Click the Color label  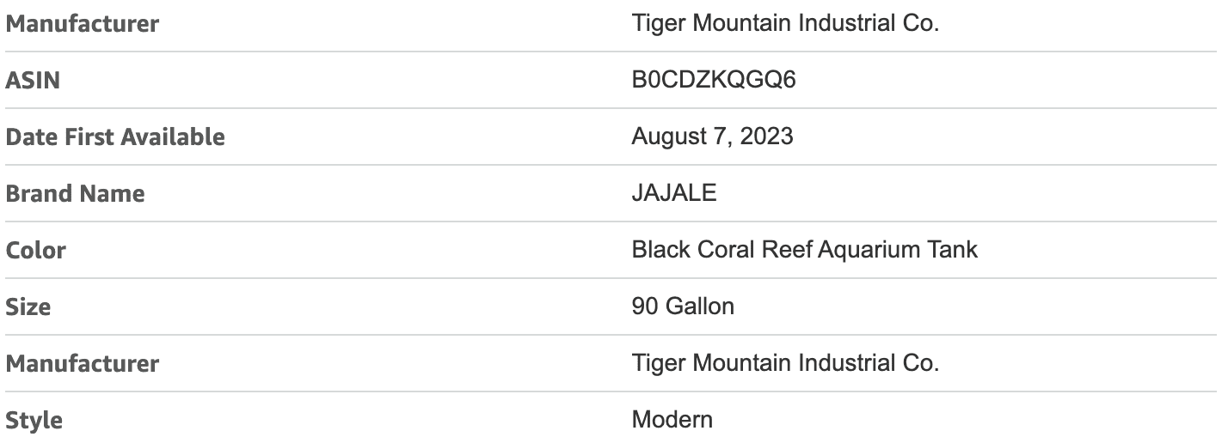pyautogui.click(x=35, y=250)
